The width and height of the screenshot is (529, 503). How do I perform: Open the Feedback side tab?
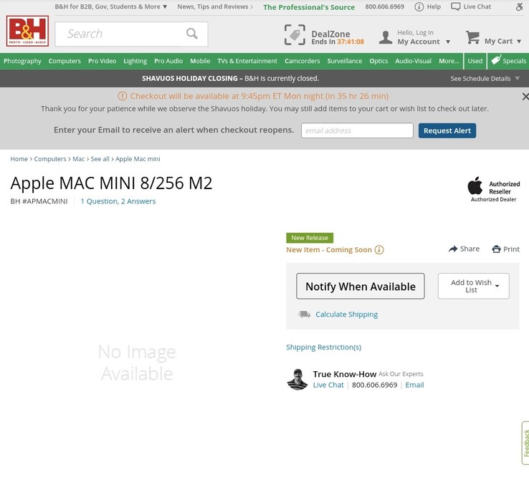click(525, 443)
